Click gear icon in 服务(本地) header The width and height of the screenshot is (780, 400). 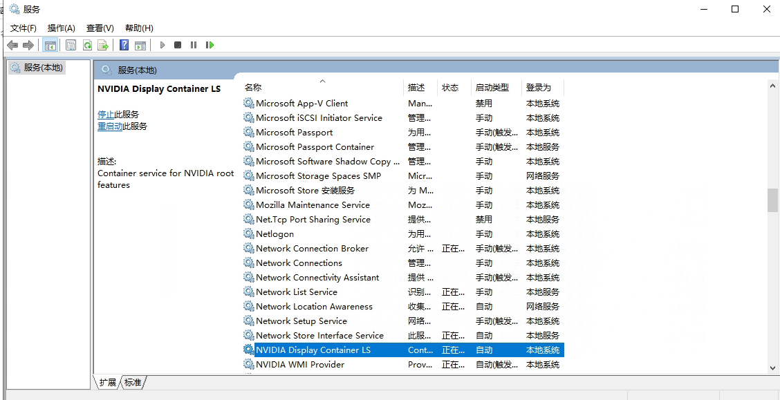pyautogui.click(x=106, y=70)
